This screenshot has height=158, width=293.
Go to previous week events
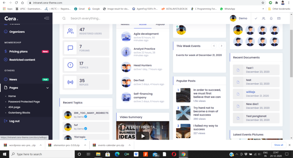[214, 46]
